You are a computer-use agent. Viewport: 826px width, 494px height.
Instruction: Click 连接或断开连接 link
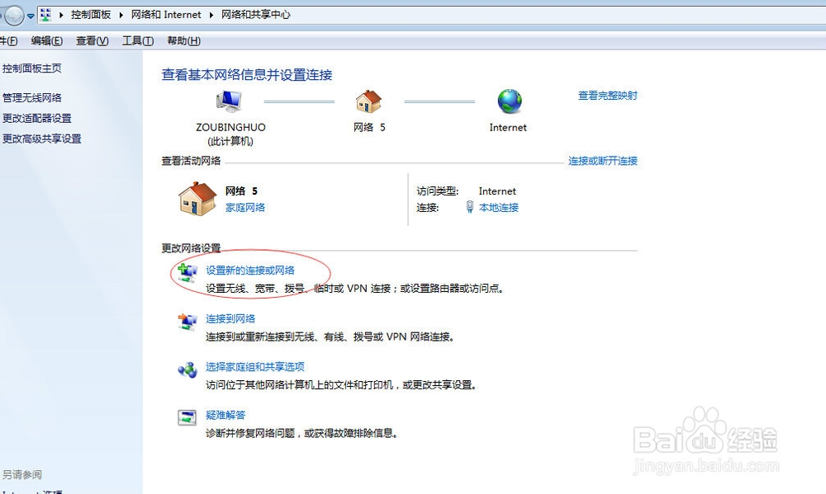point(603,161)
